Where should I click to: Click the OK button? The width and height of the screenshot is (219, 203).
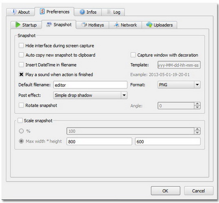(166, 191)
